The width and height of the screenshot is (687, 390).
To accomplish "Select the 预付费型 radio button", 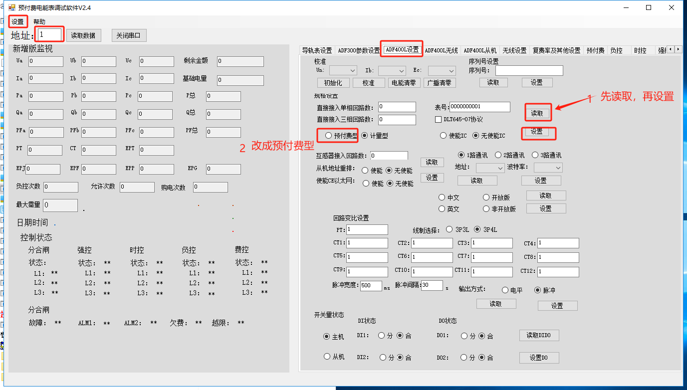I will [x=330, y=135].
